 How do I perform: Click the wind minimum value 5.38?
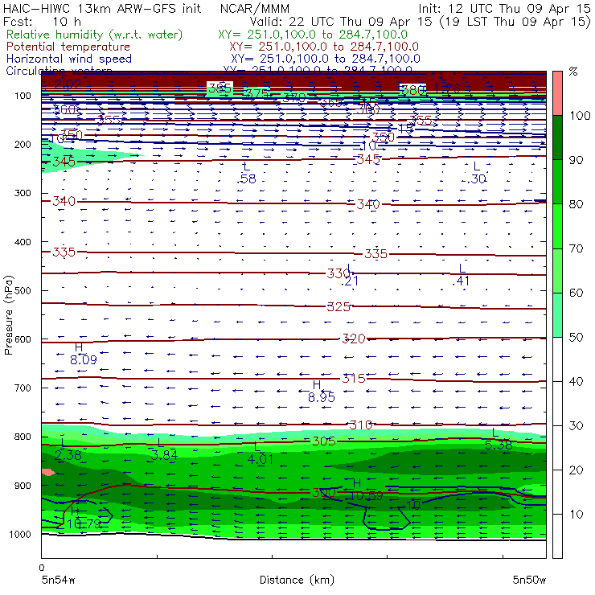click(x=499, y=445)
